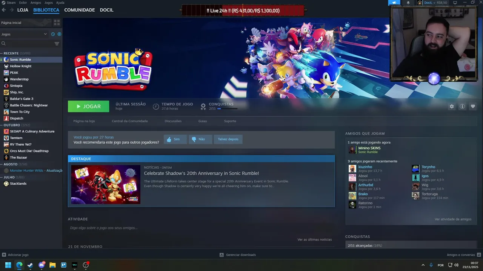
Task: Open Ver as últimas notícias link
Action: (315, 239)
